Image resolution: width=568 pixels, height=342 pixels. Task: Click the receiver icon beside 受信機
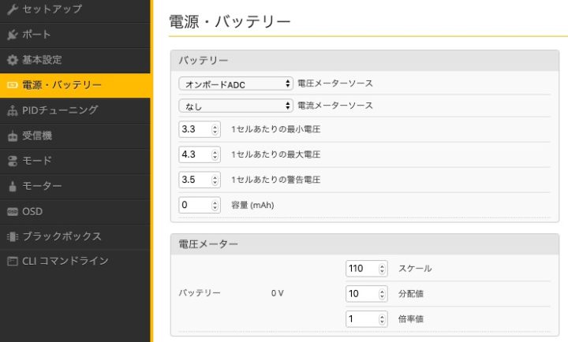[12, 136]
